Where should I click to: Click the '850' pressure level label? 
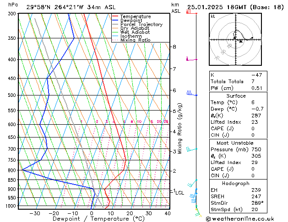point(13,180)
